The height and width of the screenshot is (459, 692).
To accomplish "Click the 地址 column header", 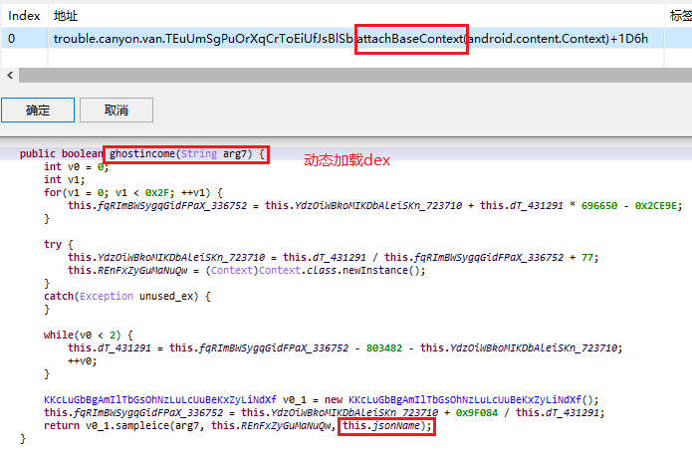I will coord(65,16).
